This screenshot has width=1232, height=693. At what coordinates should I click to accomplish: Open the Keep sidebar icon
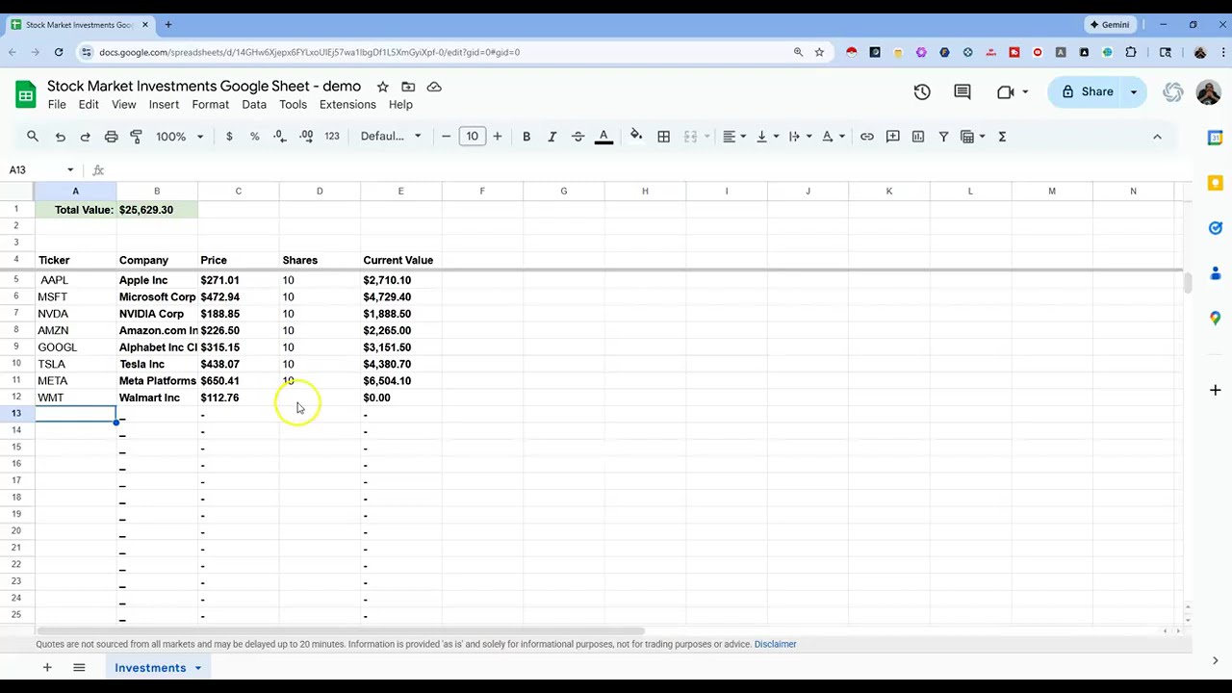tap(1215, 183)
